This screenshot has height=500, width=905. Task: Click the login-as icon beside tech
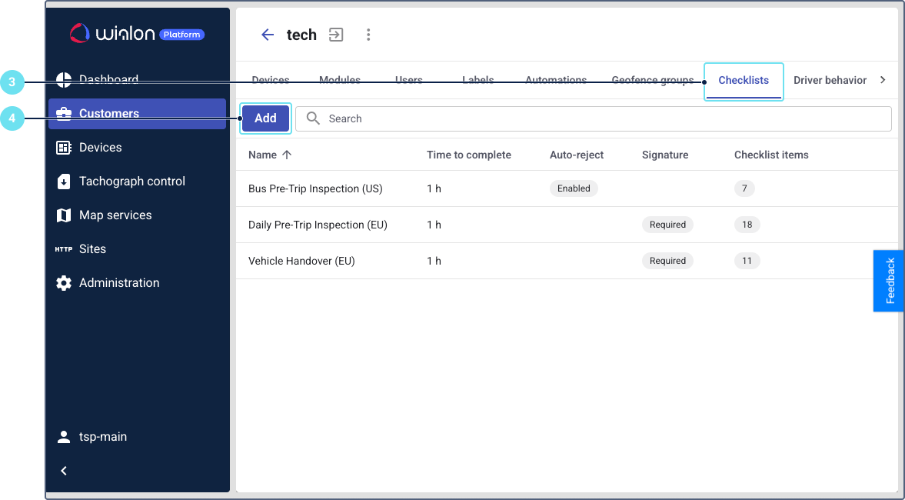coord(336,35)
